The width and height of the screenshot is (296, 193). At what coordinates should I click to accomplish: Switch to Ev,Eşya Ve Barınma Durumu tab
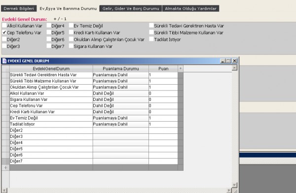pos(68,8)
